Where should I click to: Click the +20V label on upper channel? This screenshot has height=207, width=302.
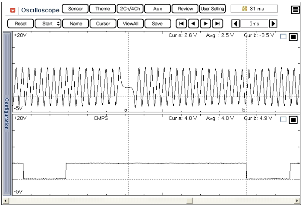[20, 35]
